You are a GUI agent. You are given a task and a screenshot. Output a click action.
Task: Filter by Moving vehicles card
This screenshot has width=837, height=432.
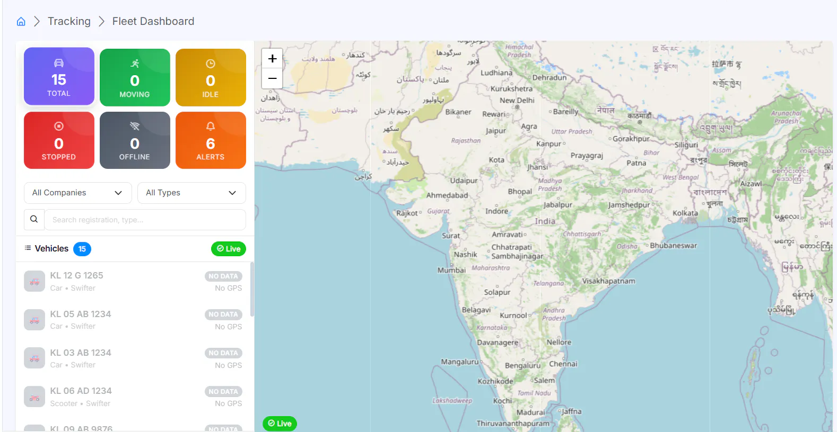click(x=135, y=77)
